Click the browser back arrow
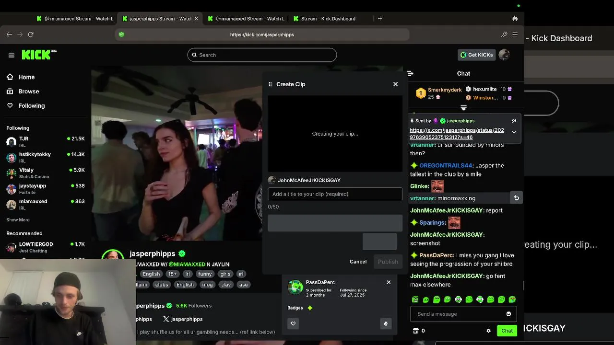 9,34
